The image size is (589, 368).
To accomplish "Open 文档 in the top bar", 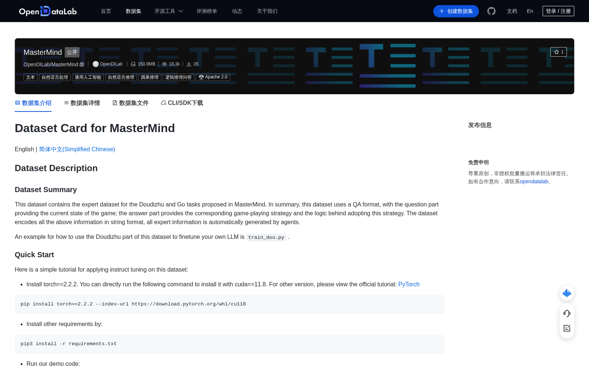I will pyautogui.click(x=512, y=11).
